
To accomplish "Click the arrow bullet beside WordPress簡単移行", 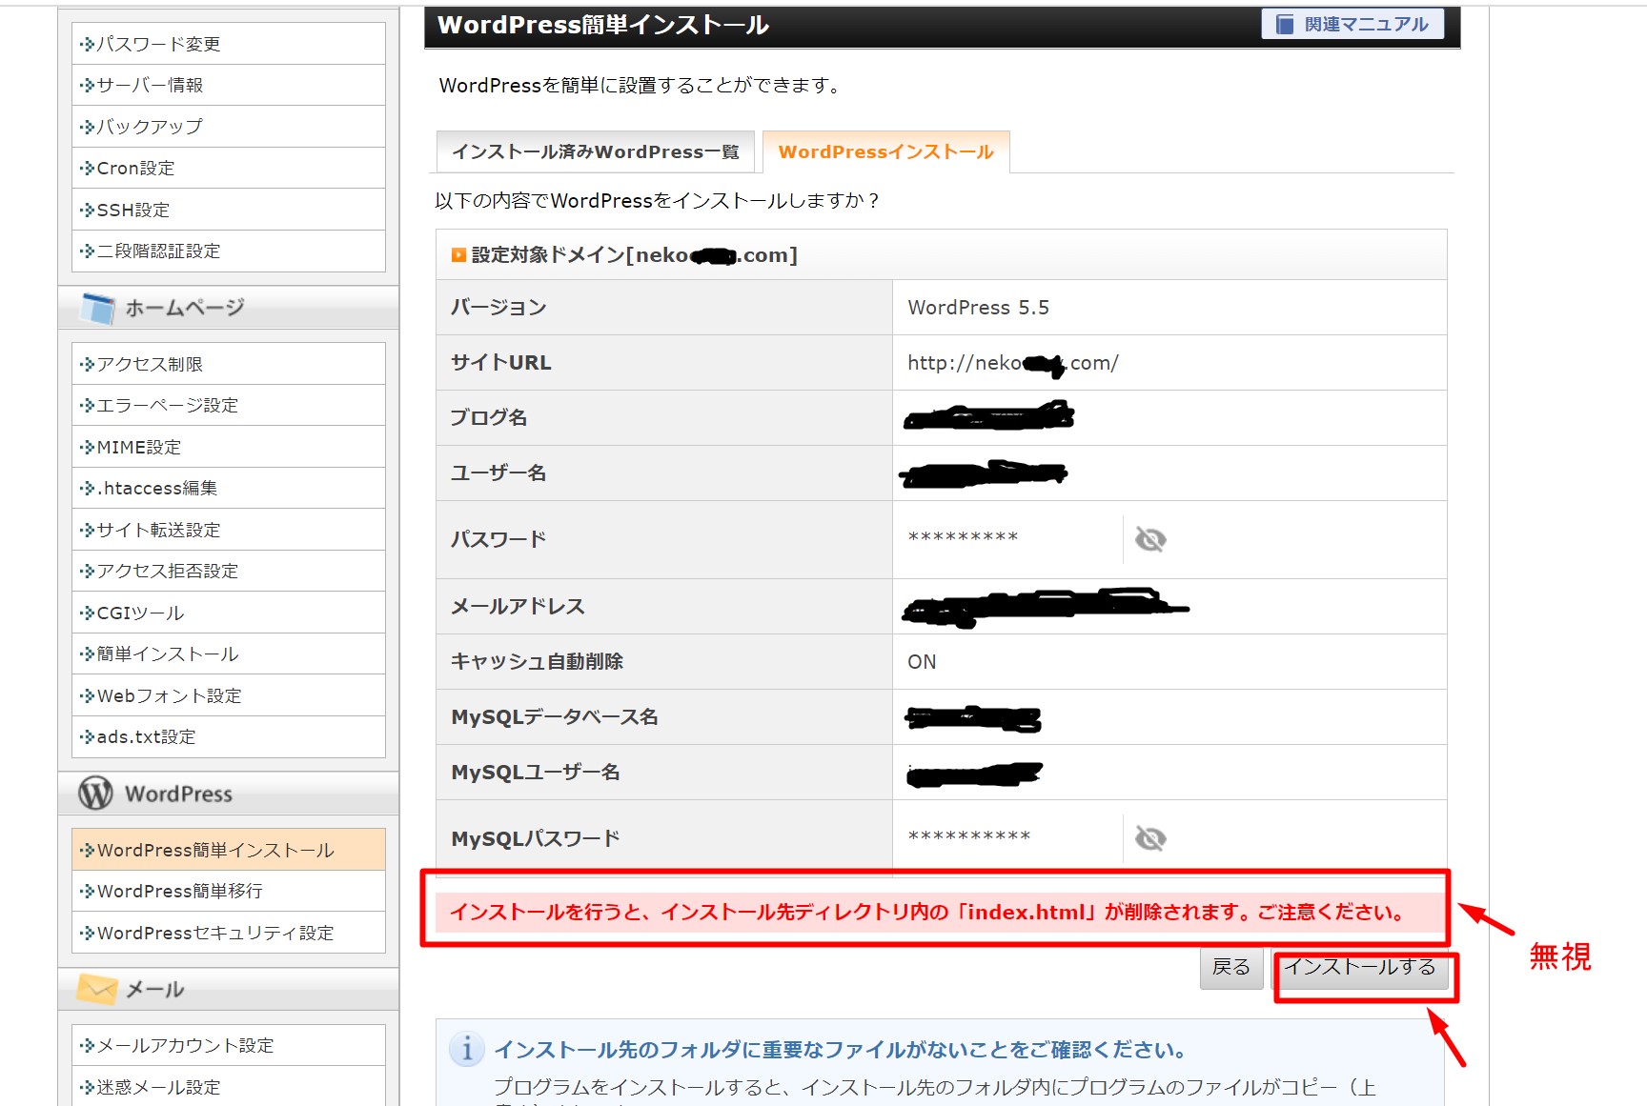I will click(87, 891).
